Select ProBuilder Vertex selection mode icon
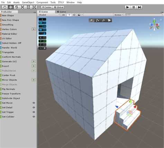Viewport: 164px width, 148px height. click(98, 20)
